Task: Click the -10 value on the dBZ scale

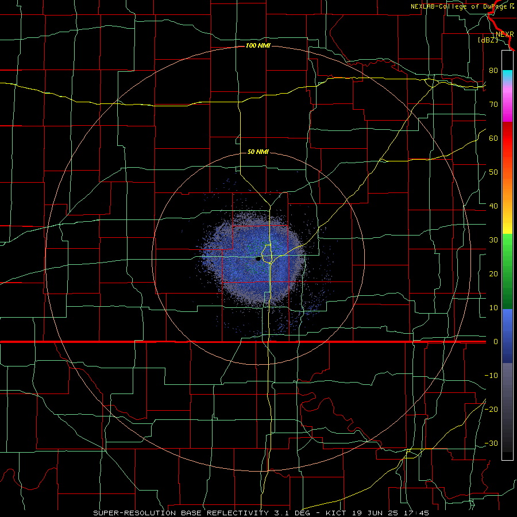Action: 491,375
